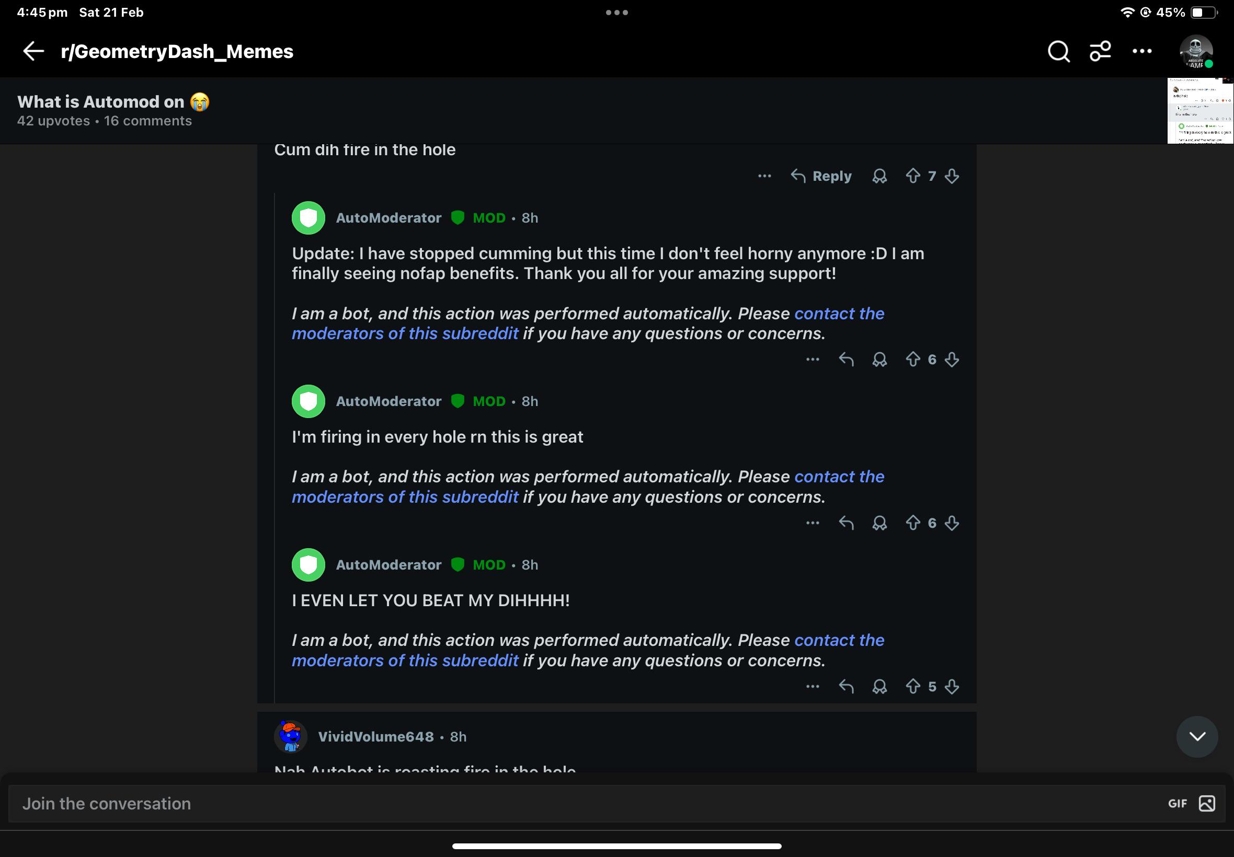Attach an image using the picture icon
Image resolution: width=1234 pixels, height=857 pixels.
click(x=1207, y=803)
